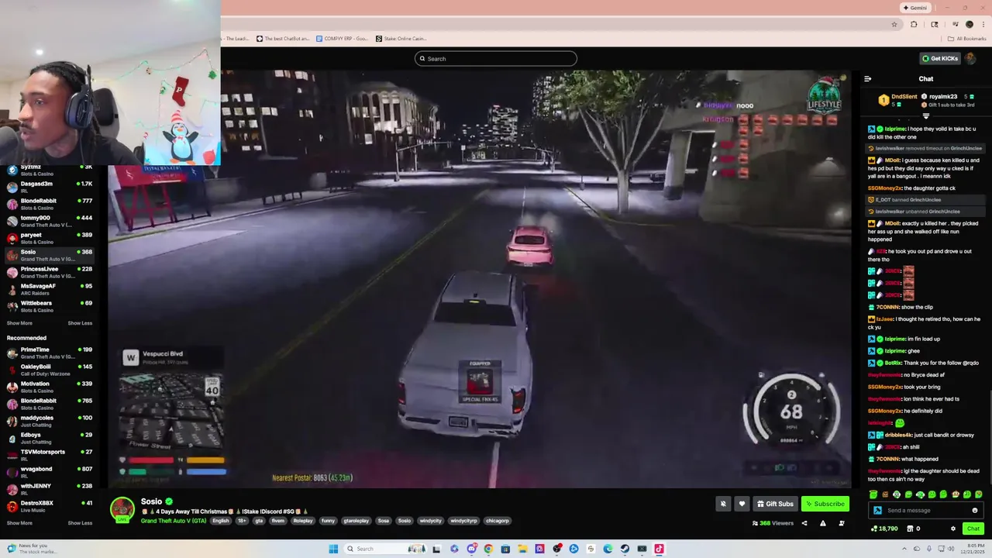Open the user icon right of the report icon
Screen dimensions: 992x558
(x=842, y=523)
